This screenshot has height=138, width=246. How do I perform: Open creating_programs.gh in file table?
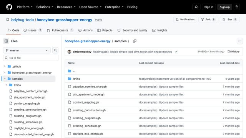click(87, 118)
